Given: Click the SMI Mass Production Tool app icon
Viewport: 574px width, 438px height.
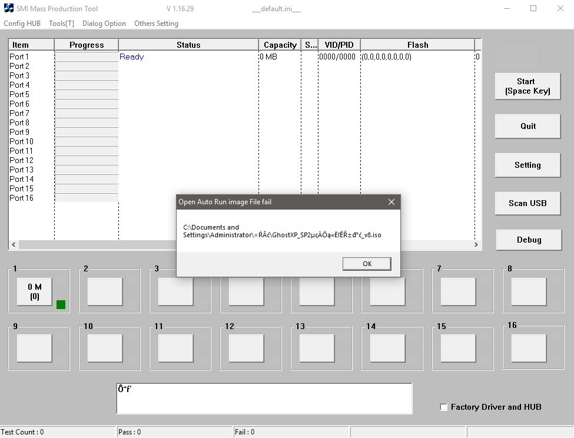Looking at the screenshot, I should pyautogui.click(x=8, y=8).
